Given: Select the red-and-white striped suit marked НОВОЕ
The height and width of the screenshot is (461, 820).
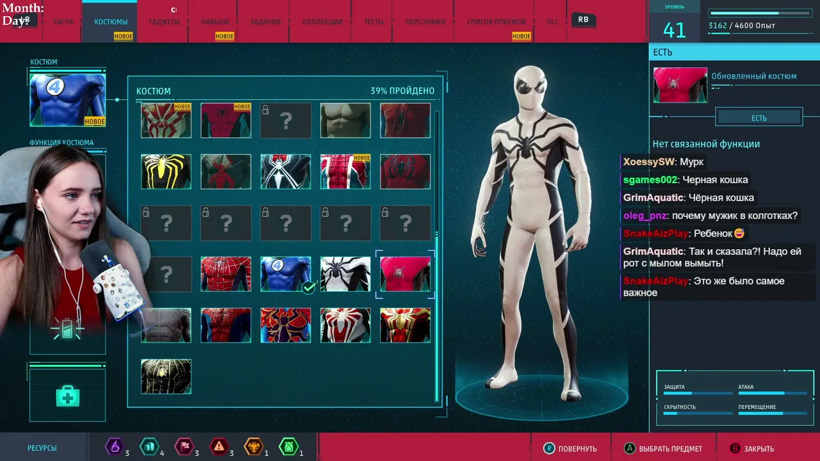Looking at the screenshot, I should click(x=166, y=120).
